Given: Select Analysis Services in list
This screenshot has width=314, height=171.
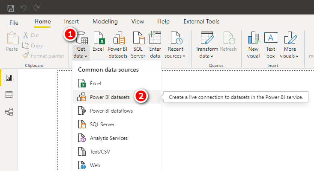Looking at the screenshot, I should tap(117, 138).
